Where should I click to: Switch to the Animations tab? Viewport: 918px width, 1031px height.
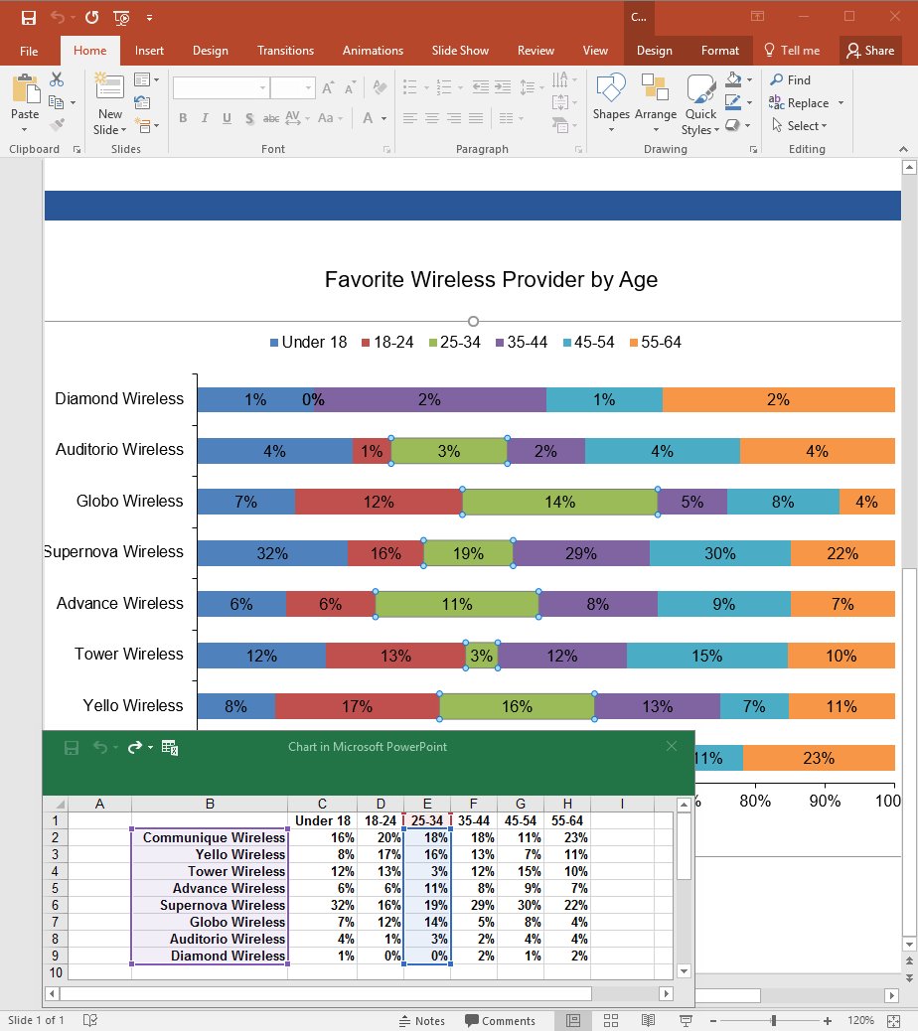(373, 51)
